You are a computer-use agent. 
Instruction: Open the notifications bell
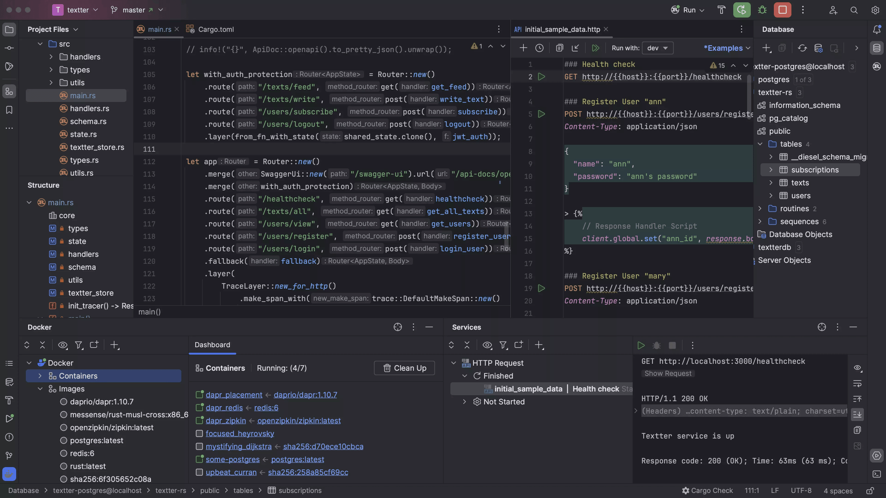click(x=877, y=29)
